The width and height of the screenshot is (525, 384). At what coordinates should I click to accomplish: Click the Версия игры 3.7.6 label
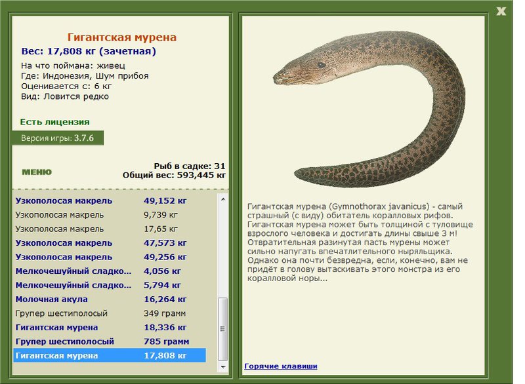pyautogui.click(x=58, y=138)
